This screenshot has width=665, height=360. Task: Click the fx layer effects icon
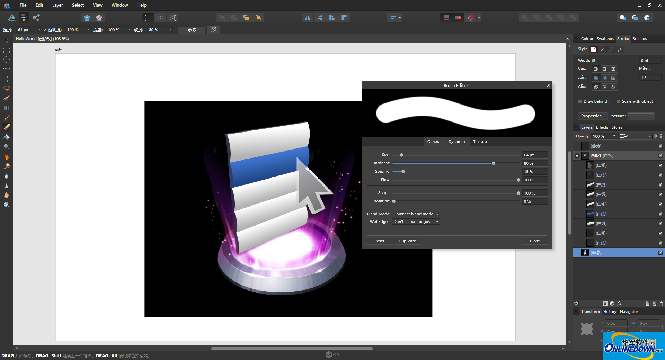pos(619,304)
